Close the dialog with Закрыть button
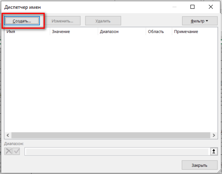The height and width of the screenshot is (174, 222). tap(200, 165)
